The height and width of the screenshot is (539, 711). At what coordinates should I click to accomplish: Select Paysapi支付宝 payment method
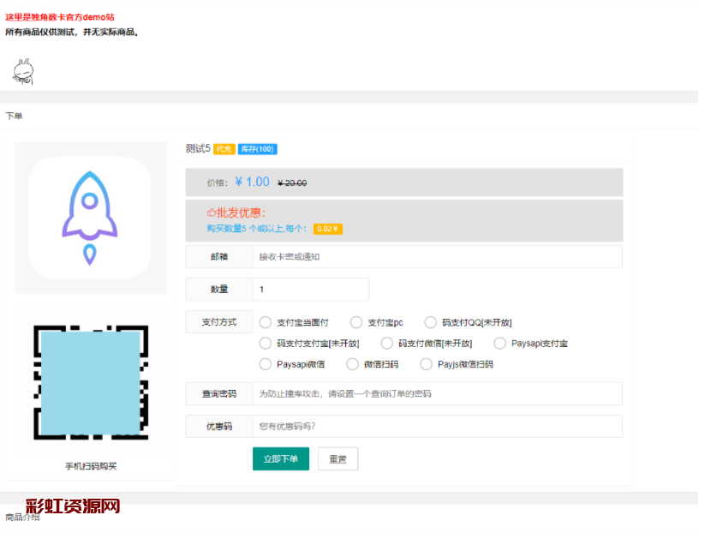click(x=500, y=344)
